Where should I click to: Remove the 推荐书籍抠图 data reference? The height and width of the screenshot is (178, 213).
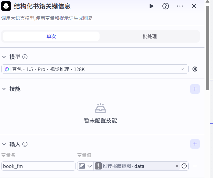coord(177,166)
